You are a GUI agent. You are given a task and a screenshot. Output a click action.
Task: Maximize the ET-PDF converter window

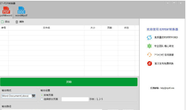(x=174, y=3)
